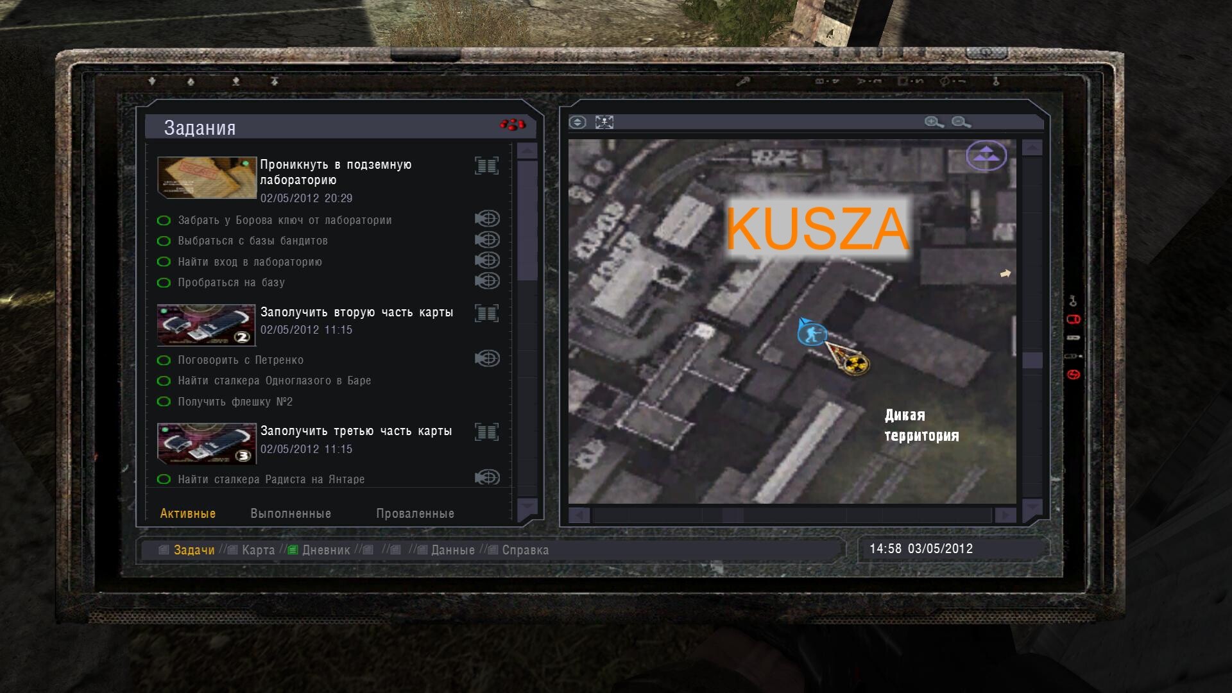Viewport: 1232px width, 693px height.
Task: Select subtask 'Забрать у Борова ключ от лаборатории'
Action: (284, 220)
